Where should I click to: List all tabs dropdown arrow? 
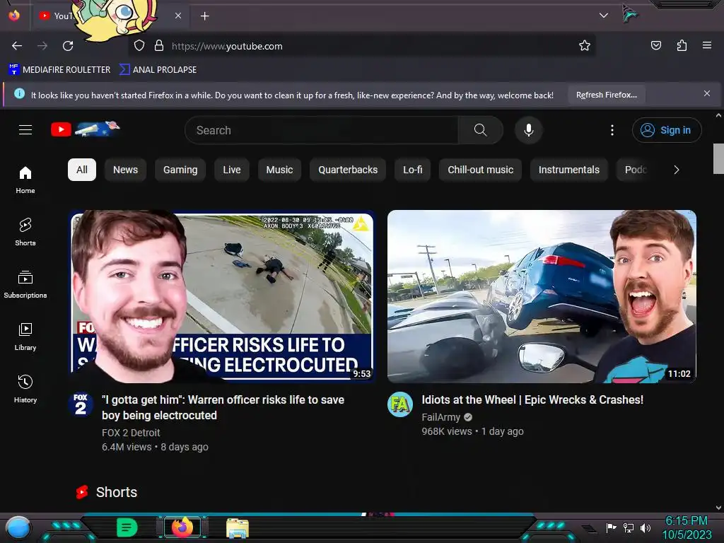[x=604, y=16]
